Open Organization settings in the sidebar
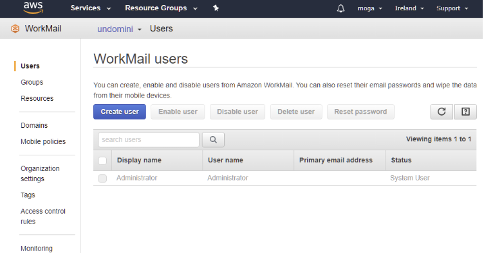Image resolution: width=484 pixels, height=253 pixels. (x=40, y=173)
